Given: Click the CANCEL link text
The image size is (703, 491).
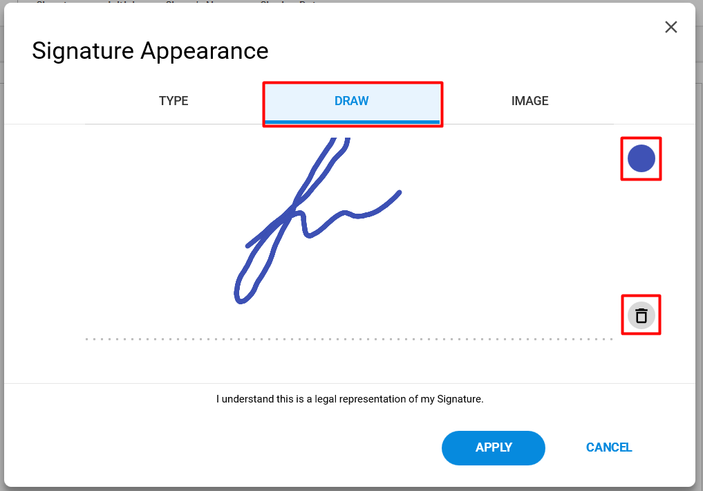Looking at the screenshot, I should 609,447.
